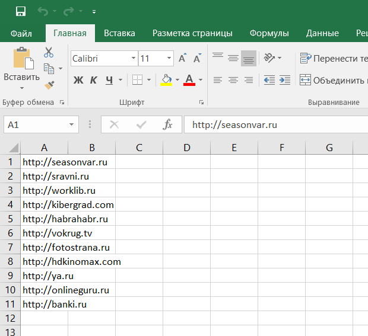Open the Calibri font name dropdown
This screenshot has width=368, height=336.
(133, 58)
